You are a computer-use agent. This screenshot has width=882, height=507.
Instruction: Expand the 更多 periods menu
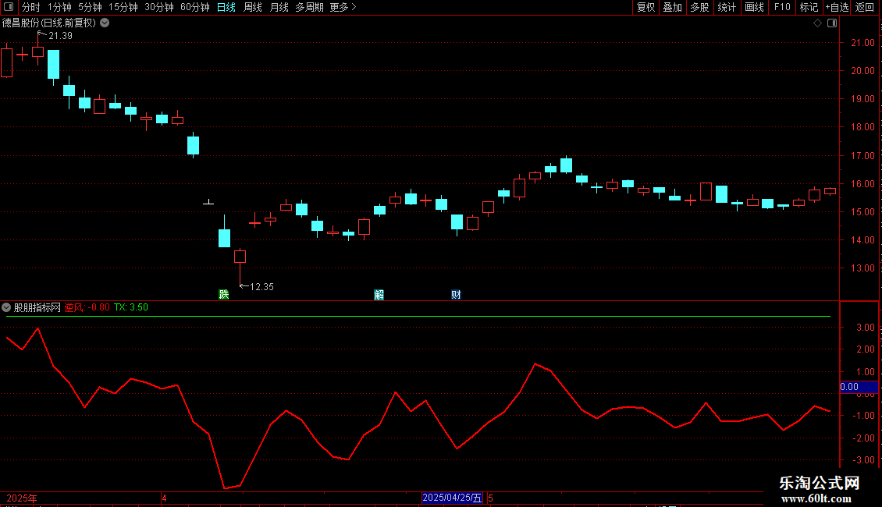(343, 7)
